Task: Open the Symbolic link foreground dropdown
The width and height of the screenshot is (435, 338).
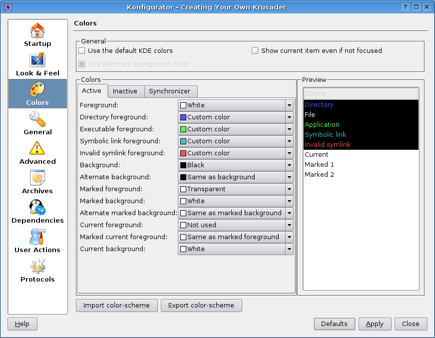Action: pos(236,141)
